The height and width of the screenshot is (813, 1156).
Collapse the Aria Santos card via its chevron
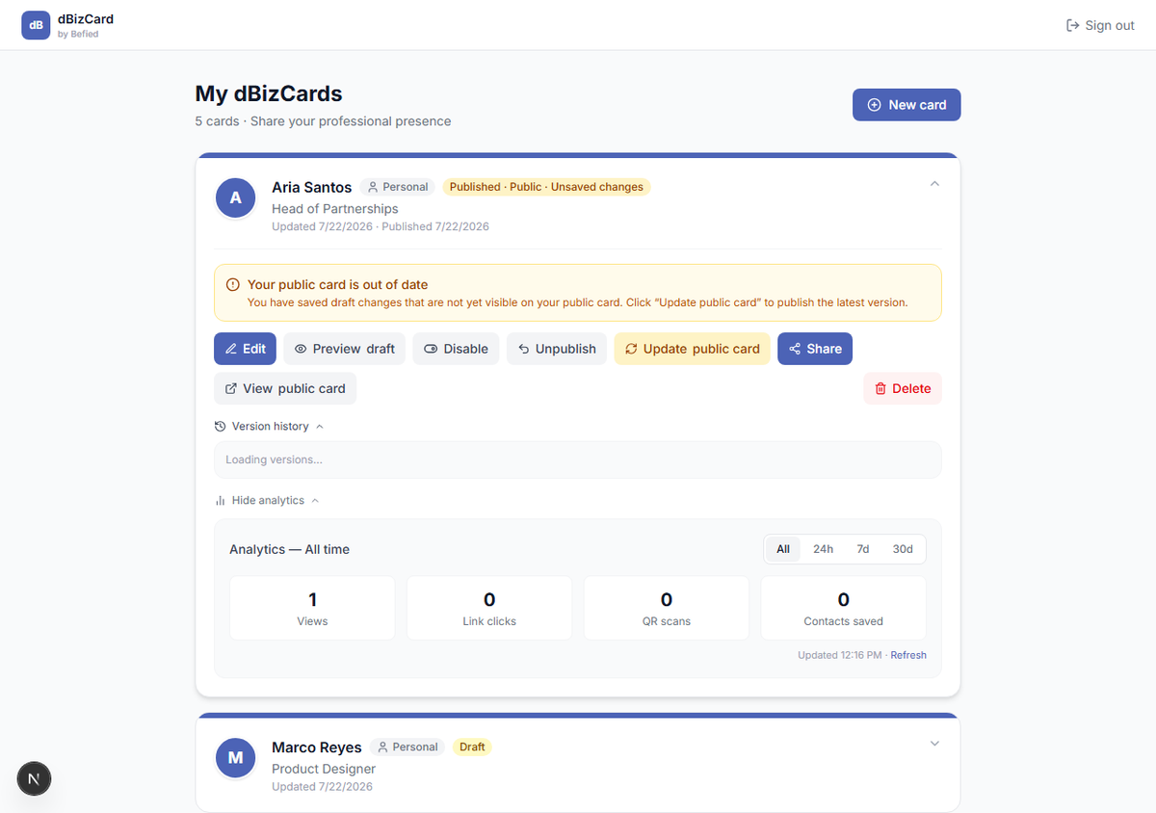coord(934,184)
